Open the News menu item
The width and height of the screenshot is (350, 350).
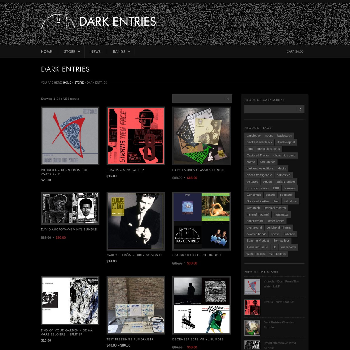(x=96, y=52)
